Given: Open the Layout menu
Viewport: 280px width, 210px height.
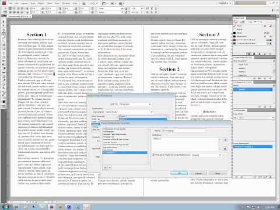Looking at the screenshot, I should (24, 3).
